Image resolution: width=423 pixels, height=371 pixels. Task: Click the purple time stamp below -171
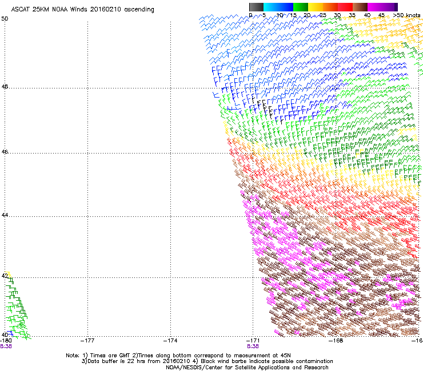click(x=253, y=346)
